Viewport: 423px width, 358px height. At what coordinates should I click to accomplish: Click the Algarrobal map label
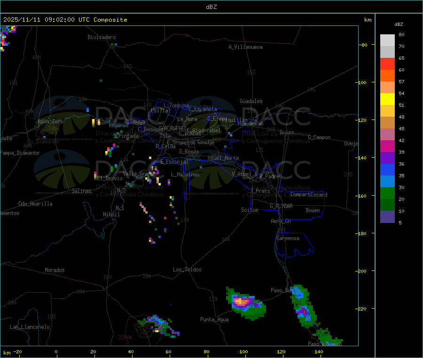[206, 130]
